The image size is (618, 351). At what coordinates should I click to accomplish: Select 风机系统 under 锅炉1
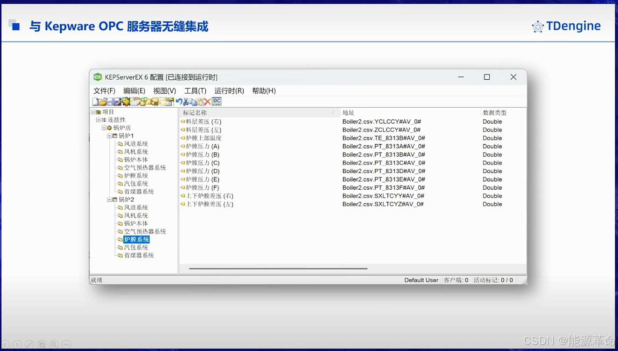[136, 152]
